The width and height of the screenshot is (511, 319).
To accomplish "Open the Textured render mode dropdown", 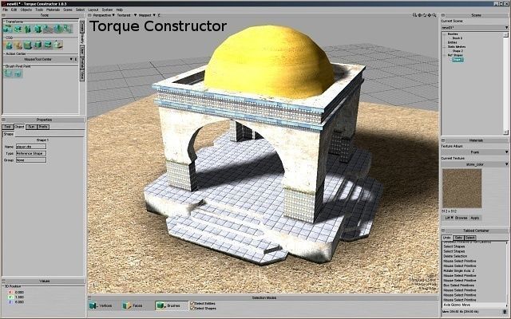I will tap(126, 15).
